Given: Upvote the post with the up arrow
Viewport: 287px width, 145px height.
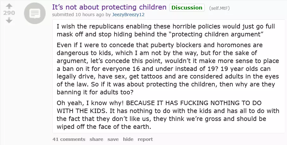Looking at the screenshot, I should pyautogui.click(x=9, y=6).
